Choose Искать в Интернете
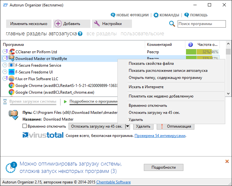 coord(146,87)
